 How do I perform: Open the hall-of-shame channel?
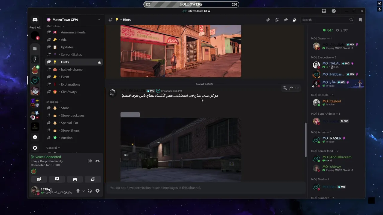coord(74,70)
